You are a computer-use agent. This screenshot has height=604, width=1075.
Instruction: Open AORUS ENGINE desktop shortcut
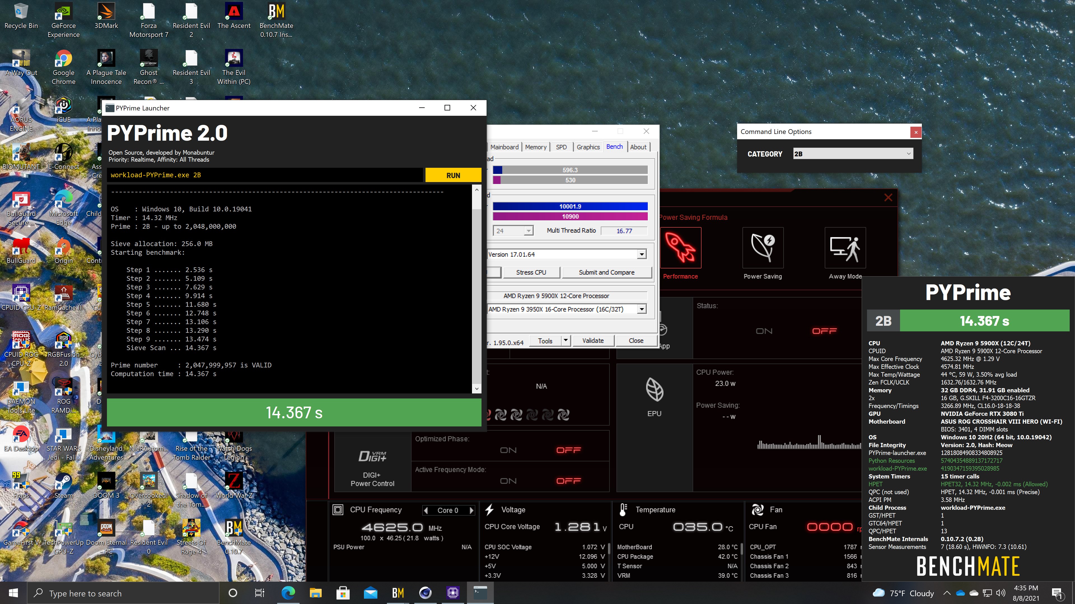[21, 114]
